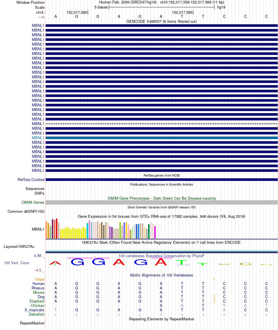Screen dimensions: 278x330
Task: Click the Layered H3K27Ac track label
Action: tap(19, 246)
